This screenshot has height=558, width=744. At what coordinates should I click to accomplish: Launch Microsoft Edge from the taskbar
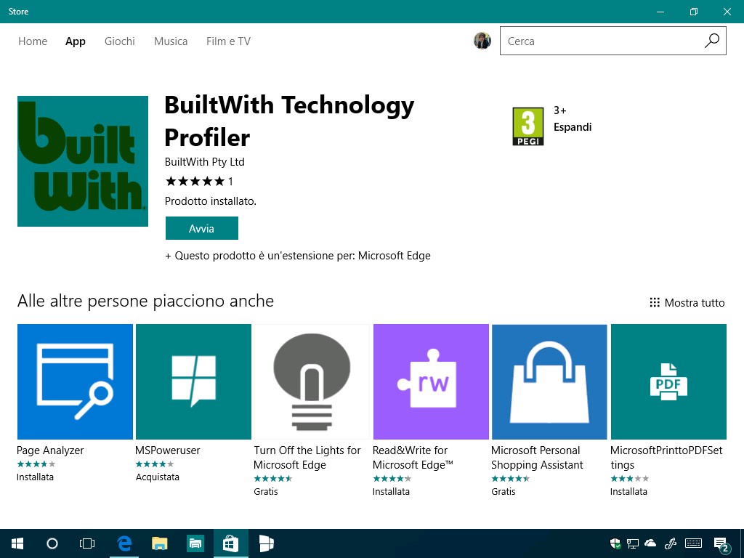[124, 543]
